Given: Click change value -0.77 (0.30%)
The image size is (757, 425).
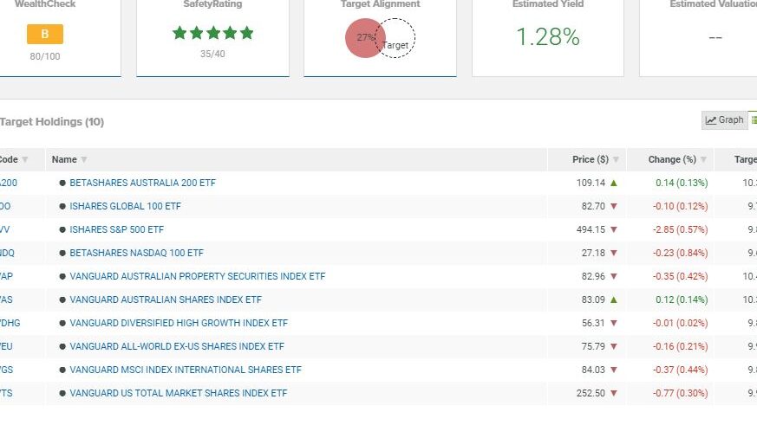Looking at the screenshot, I should tap(680, 393).
